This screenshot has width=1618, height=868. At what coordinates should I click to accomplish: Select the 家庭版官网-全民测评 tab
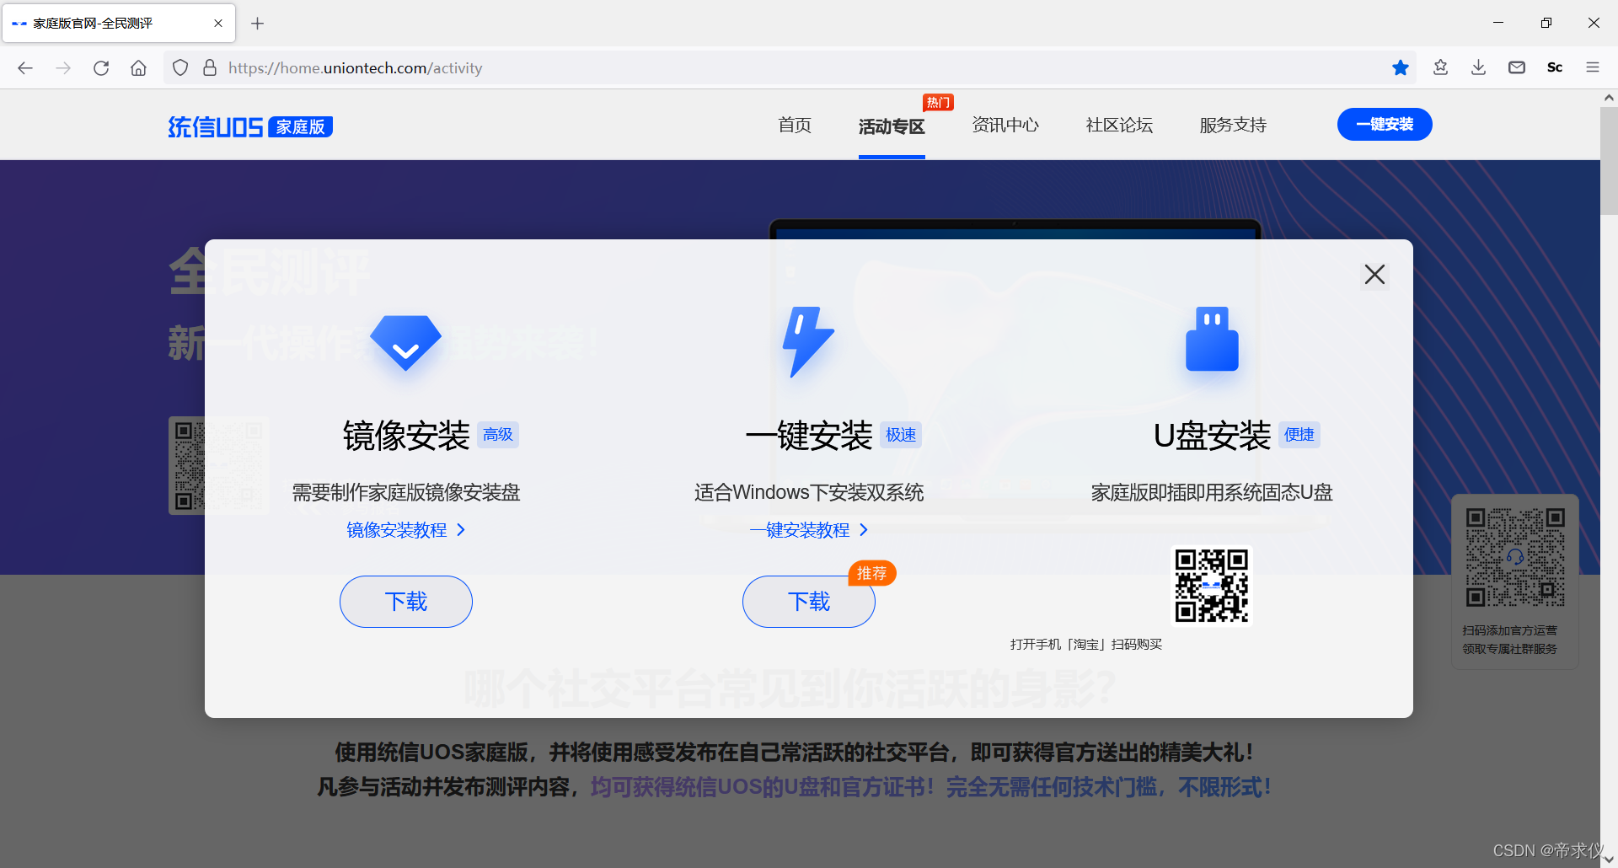119,24
